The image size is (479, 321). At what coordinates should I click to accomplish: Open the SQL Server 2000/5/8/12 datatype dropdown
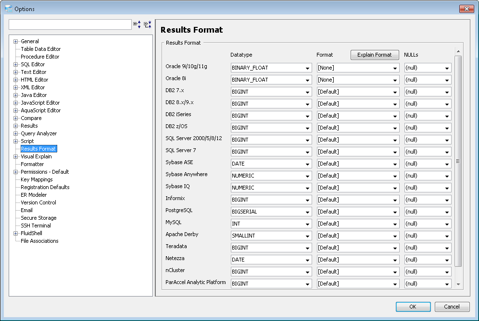pyautogui.click(x=271, y=140)
